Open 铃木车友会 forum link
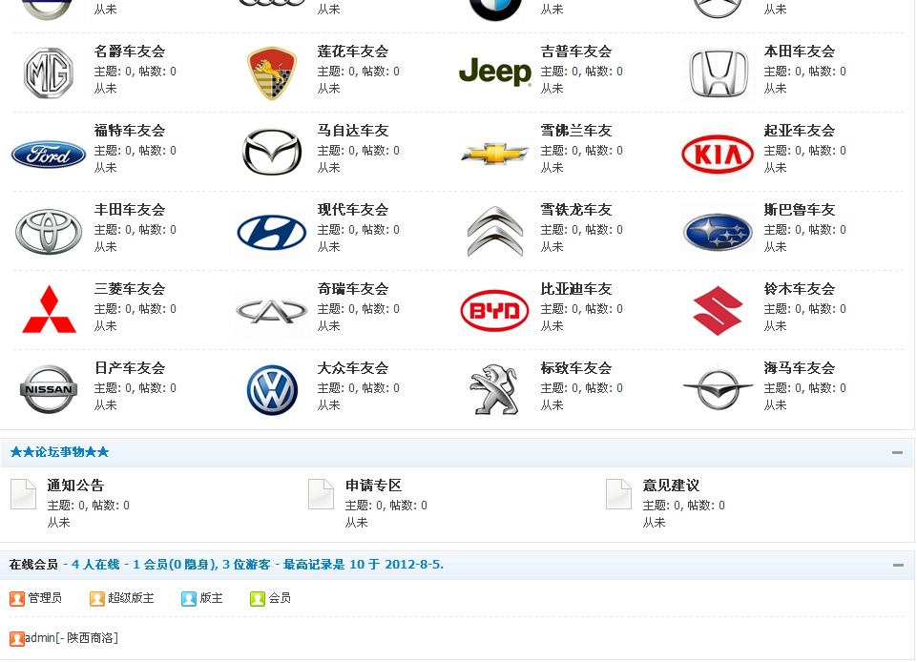Viewport: 917px width, 662px height. [x=800, y=289]
